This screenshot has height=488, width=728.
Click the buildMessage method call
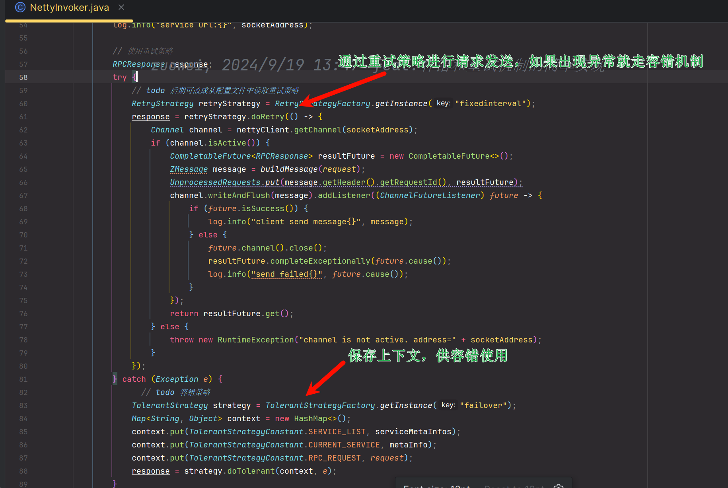click(289, 169)
